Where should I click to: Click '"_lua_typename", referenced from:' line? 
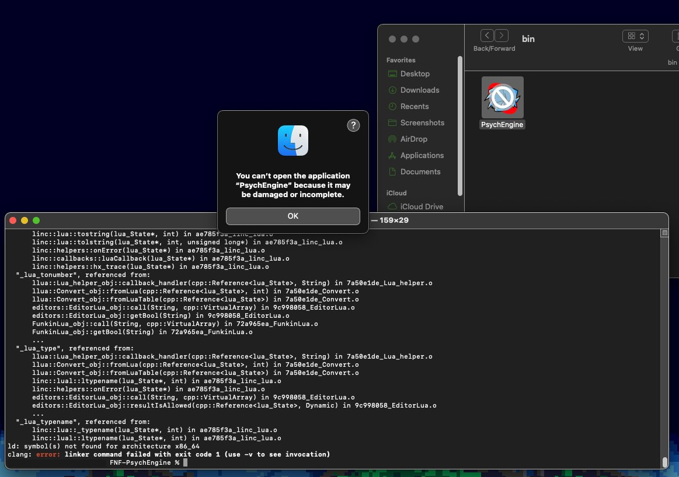click(x=83, y=422)
